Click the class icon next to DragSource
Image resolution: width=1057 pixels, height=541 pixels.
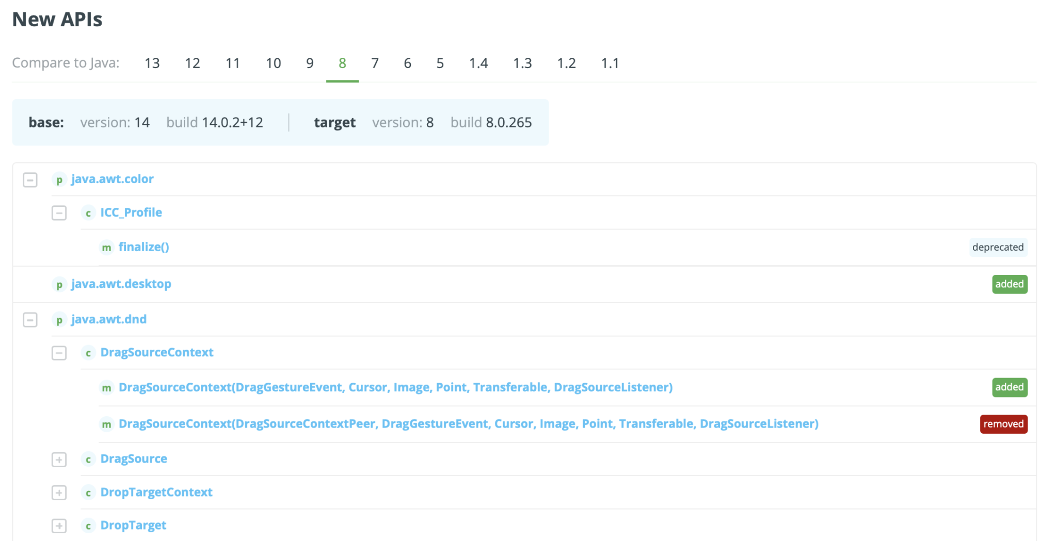[88, 459]
